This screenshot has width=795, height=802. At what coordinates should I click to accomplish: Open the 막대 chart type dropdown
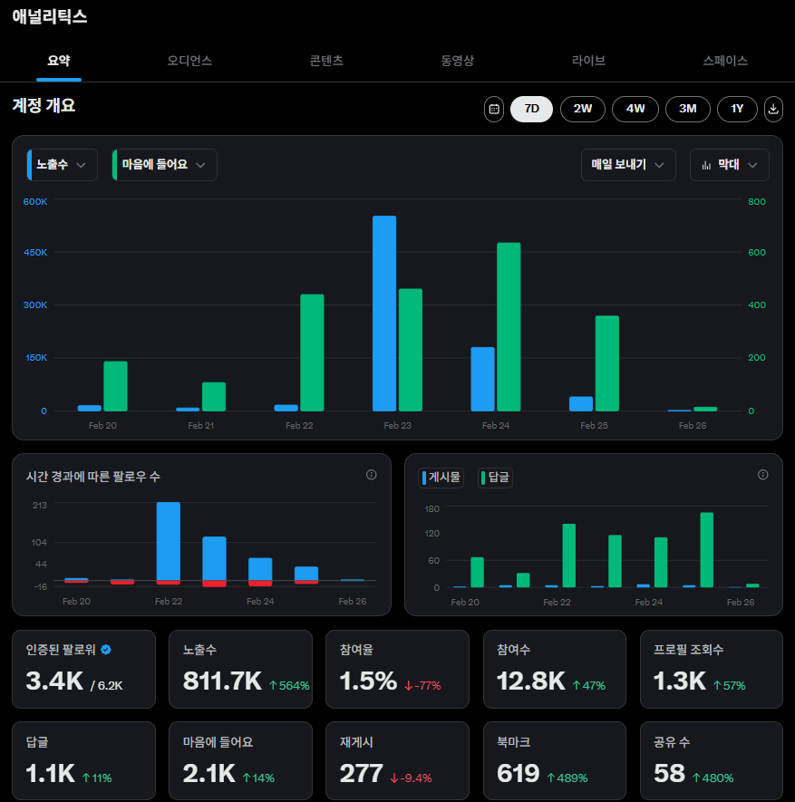pos(729,165)
